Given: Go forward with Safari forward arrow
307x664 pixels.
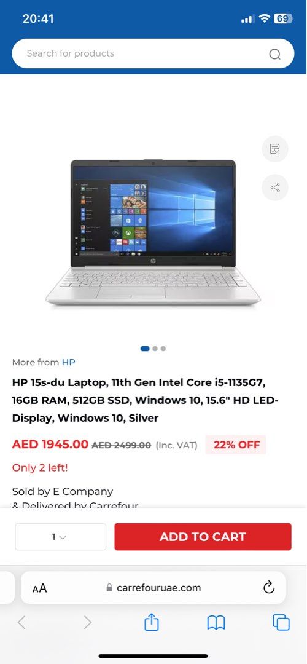Looking at the screenshot, I should click(x=88, y=622).
